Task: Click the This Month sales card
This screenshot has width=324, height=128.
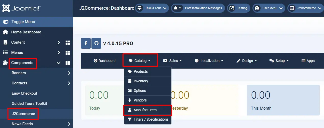Action: tap(283, 100)
